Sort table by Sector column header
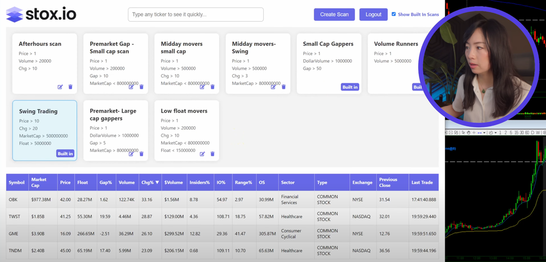This screenshot has height=262, width=546. point(296,182)
